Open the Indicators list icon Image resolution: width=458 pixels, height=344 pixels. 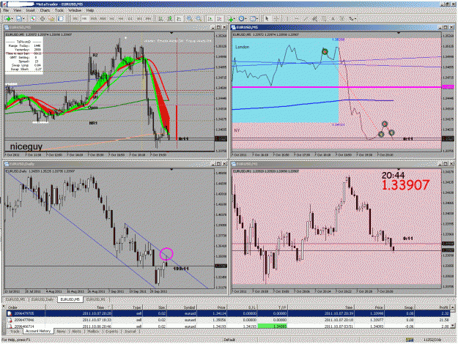point(230,19)
